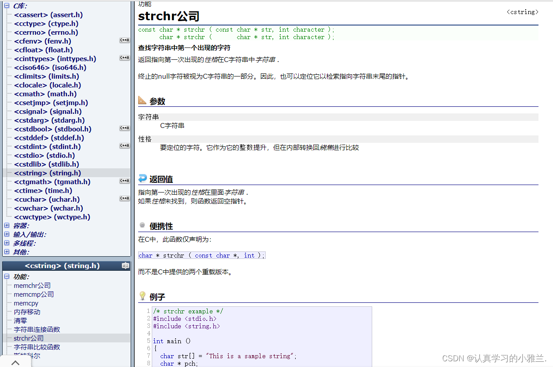Click the C++11 badge beside cuchar
Screen dimensions: 553x367
point(125,199)
